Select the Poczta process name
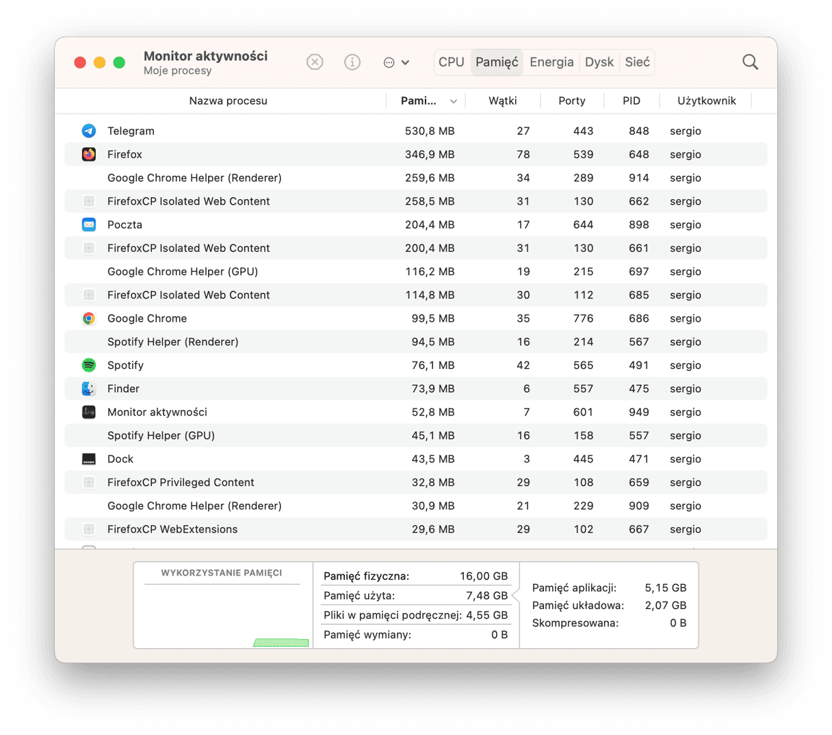Screen dimensions: 832x735 tap(125, 224)
